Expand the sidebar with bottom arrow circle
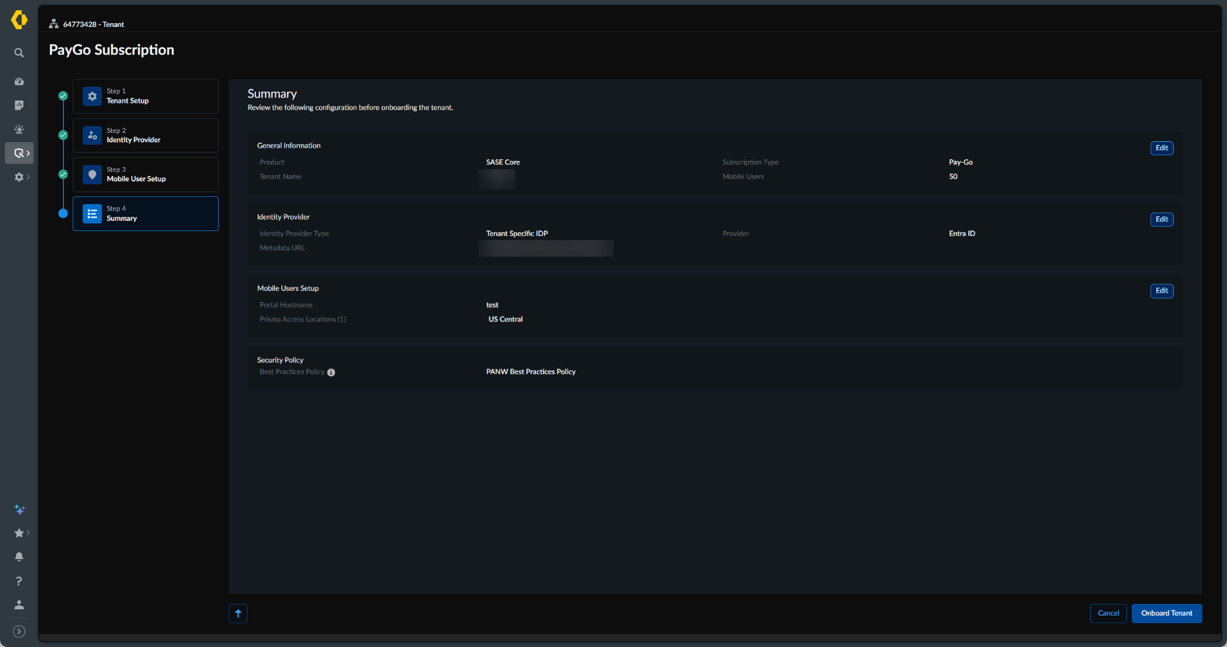Viewport: 1227px width, 647px height. pyautogui.click(x=19, y=631)
